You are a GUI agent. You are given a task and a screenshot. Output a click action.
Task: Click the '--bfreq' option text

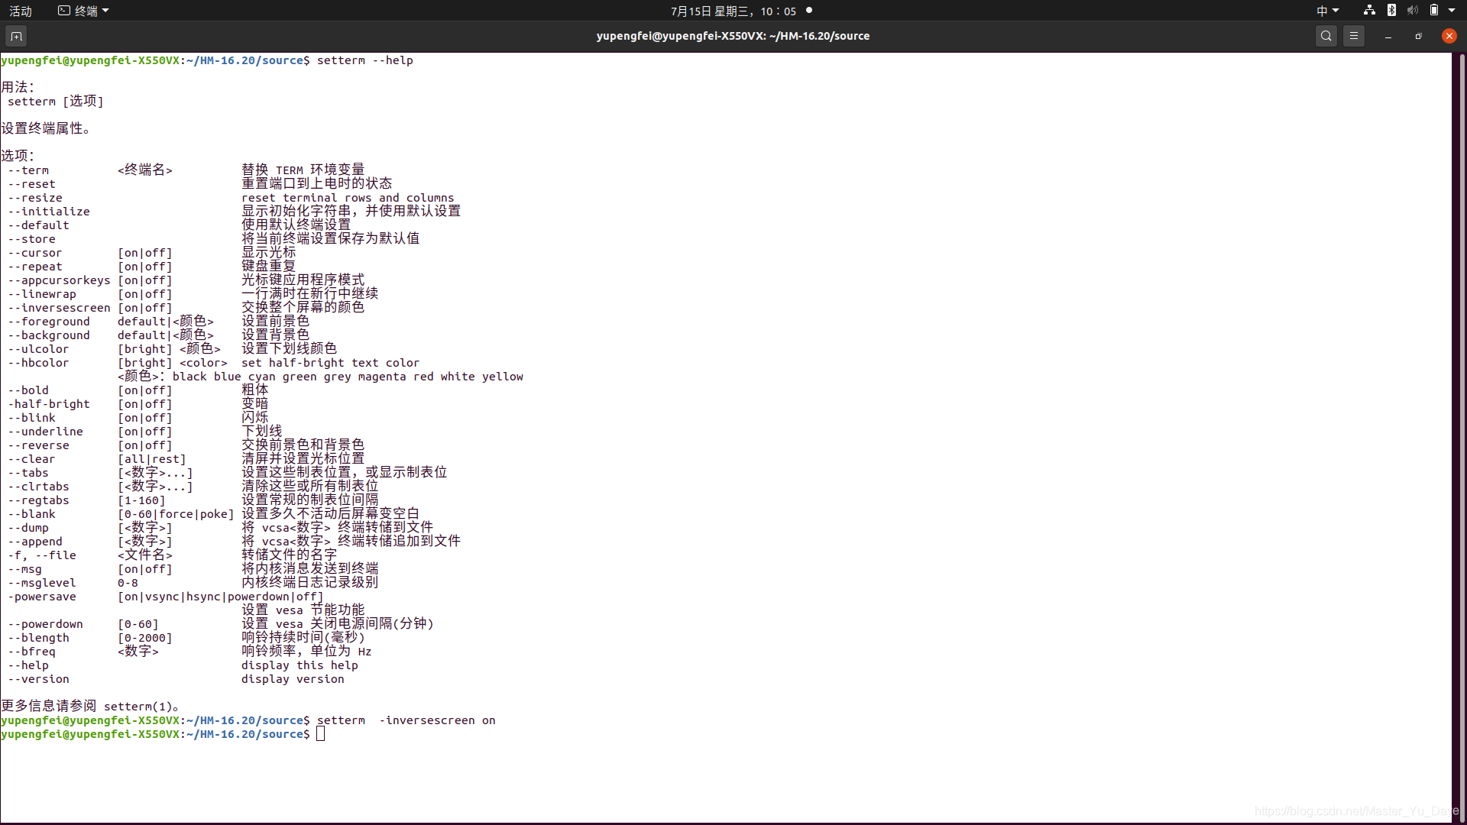coord(31,652)
